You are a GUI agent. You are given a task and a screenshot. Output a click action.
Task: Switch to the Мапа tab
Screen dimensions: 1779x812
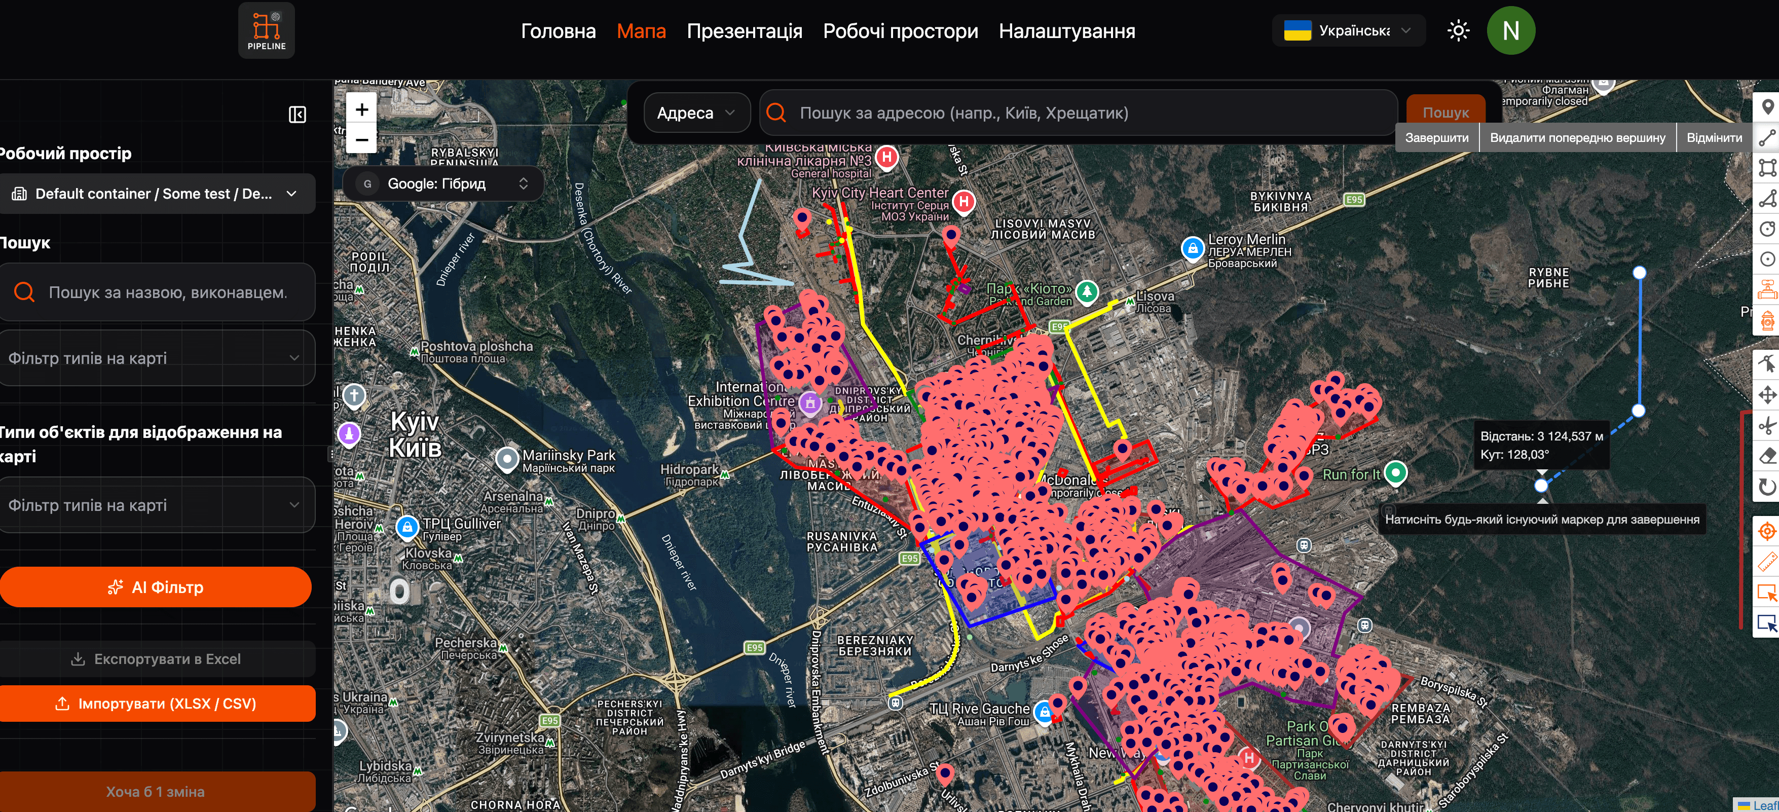point(641,31)
